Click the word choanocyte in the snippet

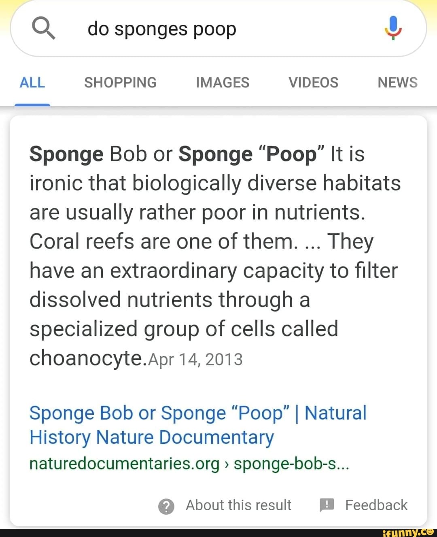tap(85, 358)
